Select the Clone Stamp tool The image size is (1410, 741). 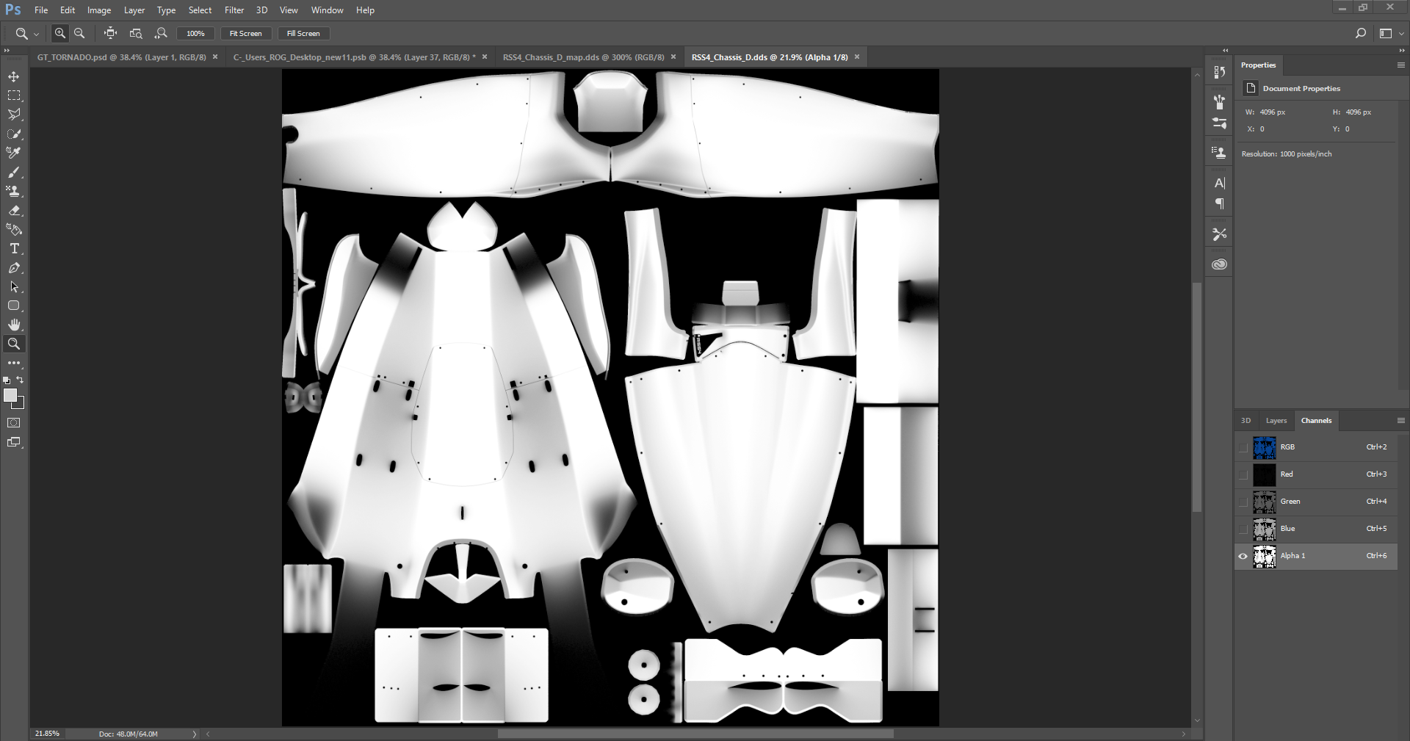click(14, 191)
